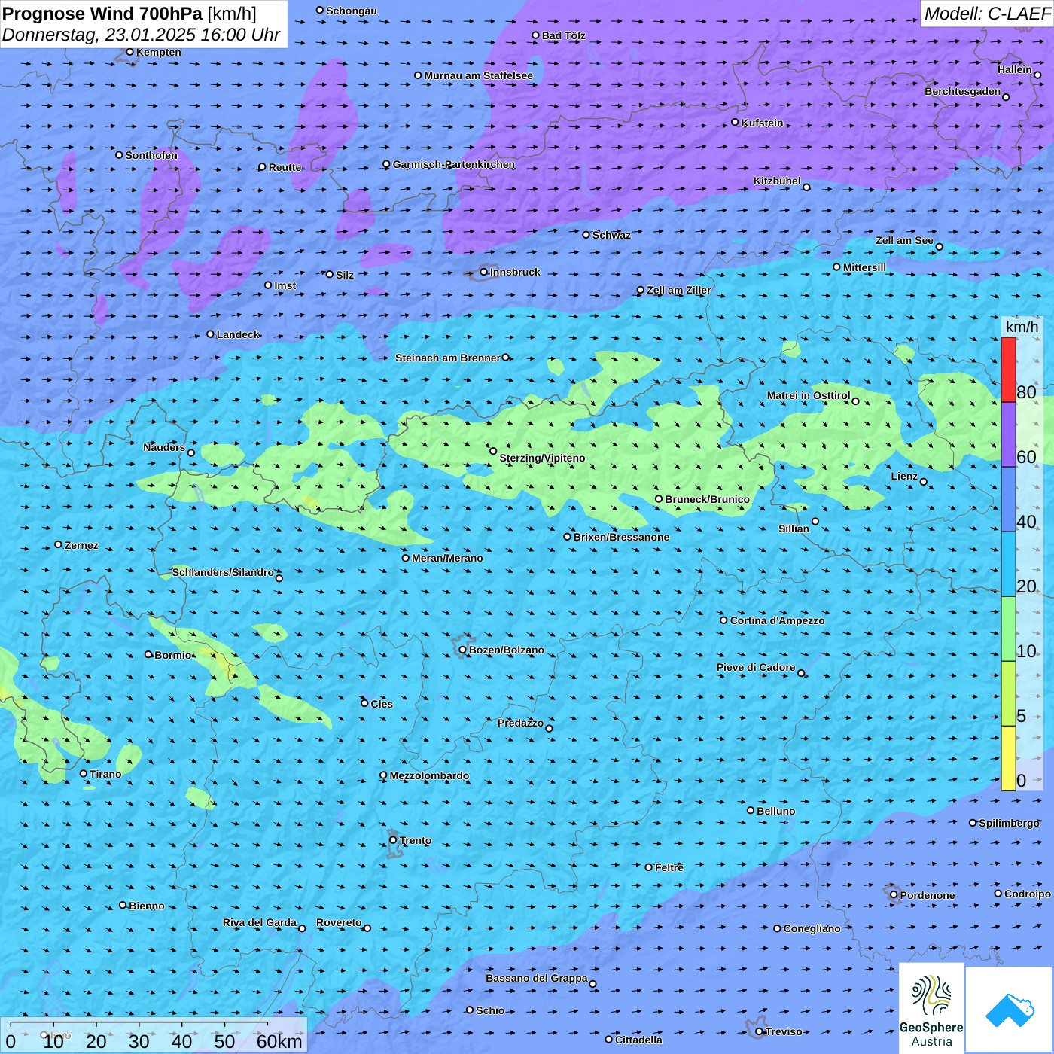The width and height of the screenshot is (1054, 1054).
Task: Click the Predazzo label
Action: (520, 723)
